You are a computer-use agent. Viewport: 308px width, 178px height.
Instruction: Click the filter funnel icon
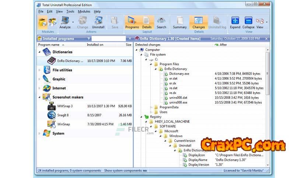(89, 39)
